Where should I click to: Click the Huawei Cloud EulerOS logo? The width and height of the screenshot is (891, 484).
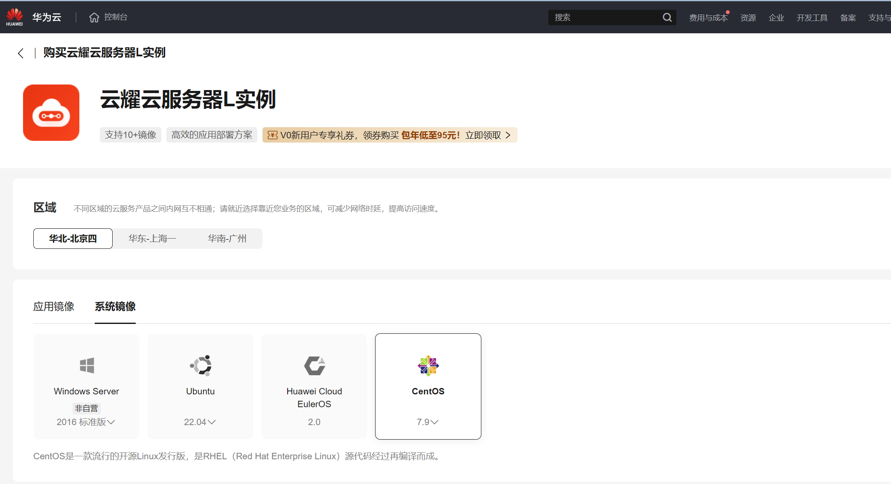click(x=314, y=365)
